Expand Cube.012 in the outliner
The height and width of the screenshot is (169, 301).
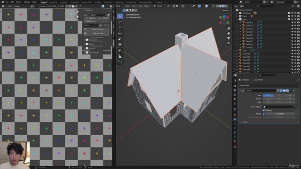(x=240, y=25)
